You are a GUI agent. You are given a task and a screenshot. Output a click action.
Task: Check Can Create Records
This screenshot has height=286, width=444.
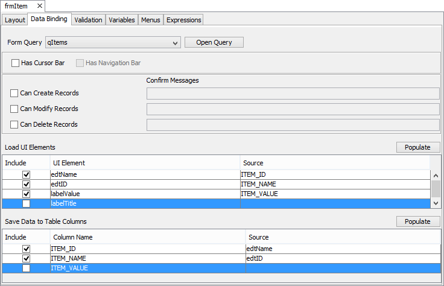pyautogui.click(x=14, y=94)
